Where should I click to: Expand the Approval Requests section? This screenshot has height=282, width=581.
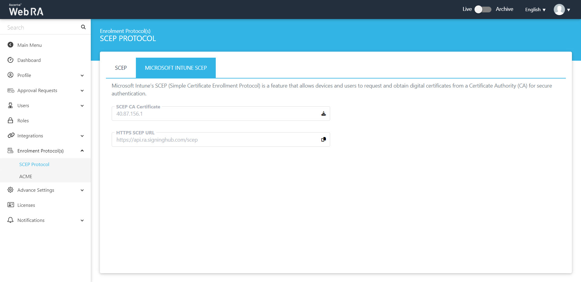pyautogui.click(x=82, y=91)
